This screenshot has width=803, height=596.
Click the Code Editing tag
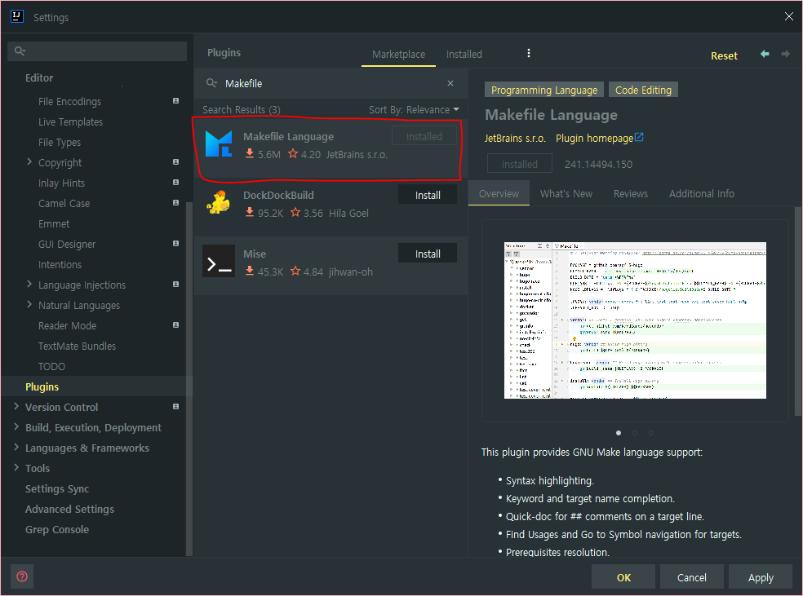pos(643,90)
